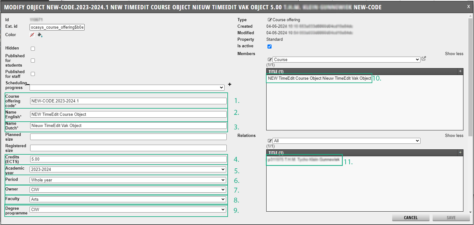Click Show less in the Members section
Viewport: 474px width, 225px height.
point(454,54)
